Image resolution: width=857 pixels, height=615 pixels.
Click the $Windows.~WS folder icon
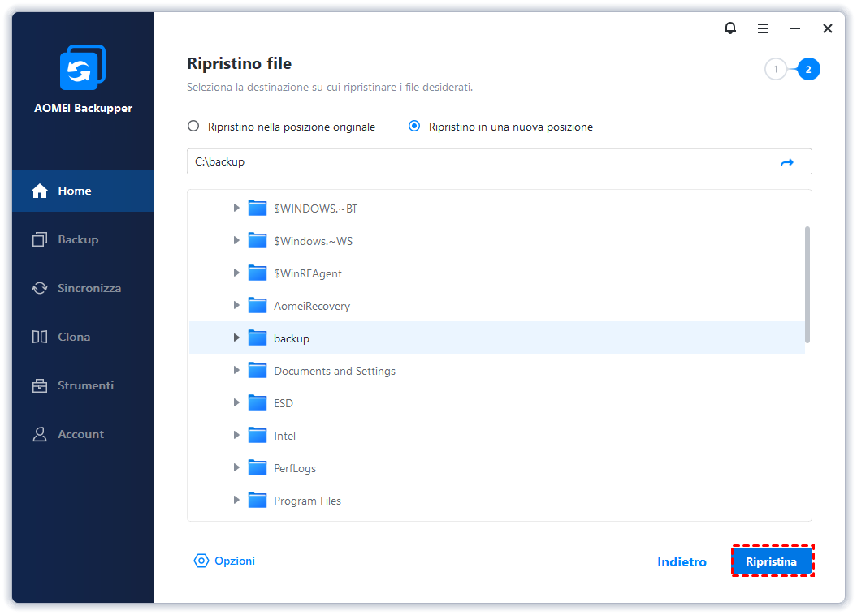(x=258, y=241)
